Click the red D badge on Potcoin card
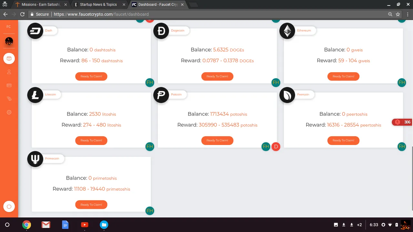This screenshot has height=232, width=413. 276,147
